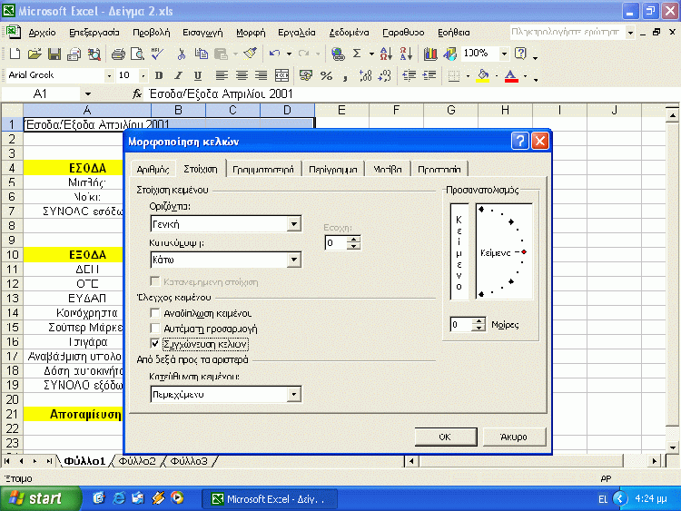Click Microsoft Excel taskbar button
681x511 pixels.
tap(270, 499)
